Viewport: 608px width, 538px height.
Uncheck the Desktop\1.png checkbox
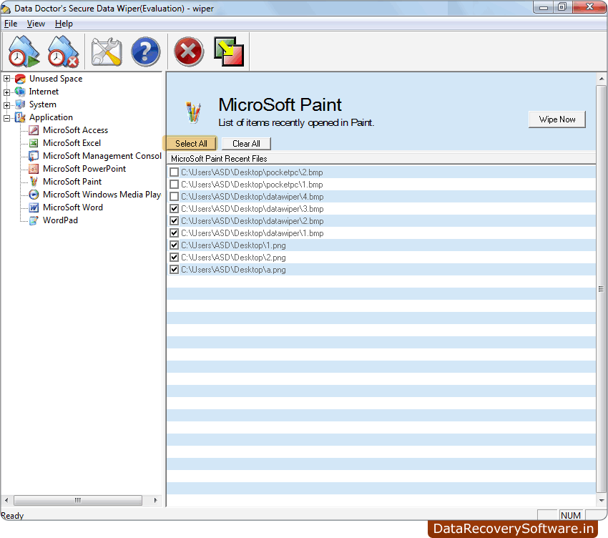174,245
